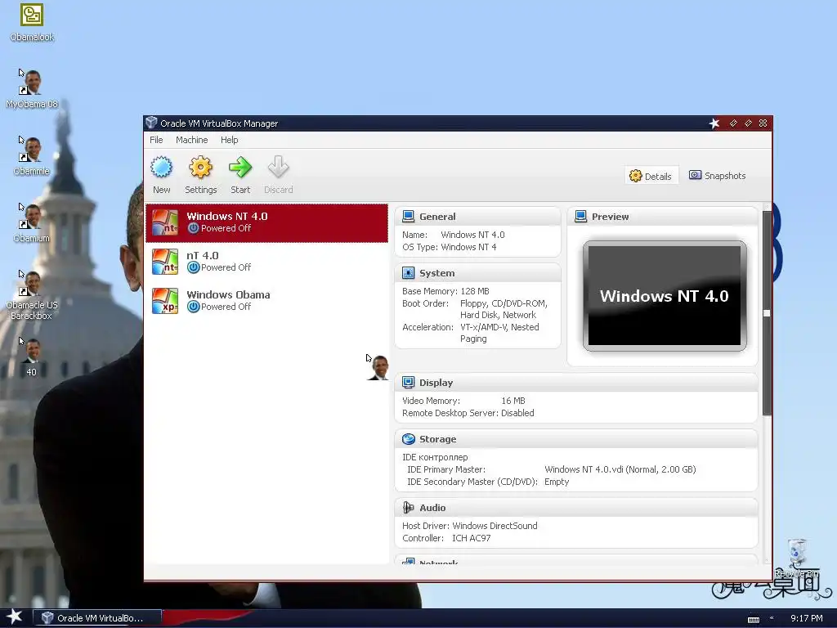Open the File menu
The image size is (837, 628).
point(156,140)
